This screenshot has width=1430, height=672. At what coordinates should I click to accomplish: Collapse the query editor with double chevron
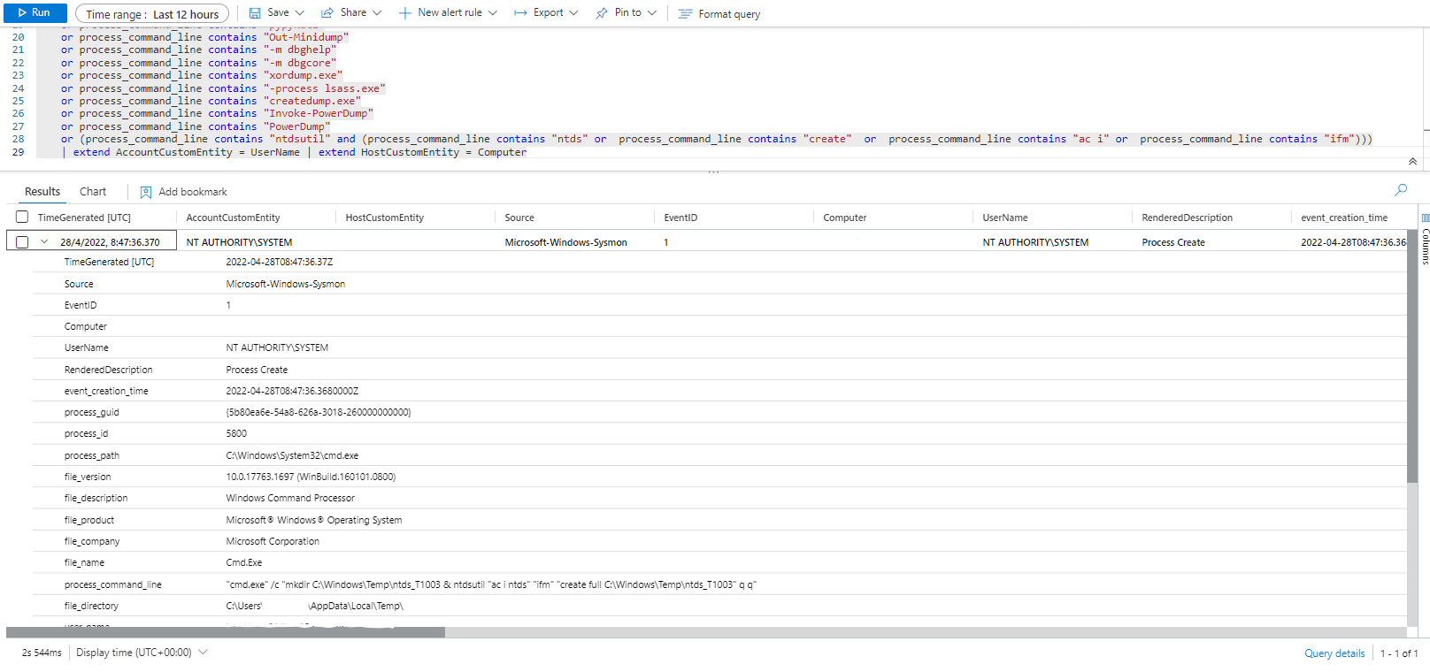point(1412,162)
